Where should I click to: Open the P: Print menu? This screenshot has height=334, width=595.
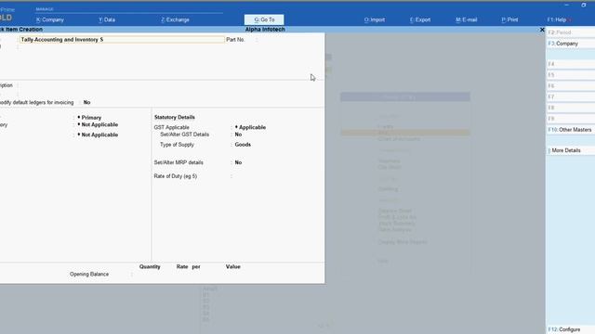(x=509, y=19)
